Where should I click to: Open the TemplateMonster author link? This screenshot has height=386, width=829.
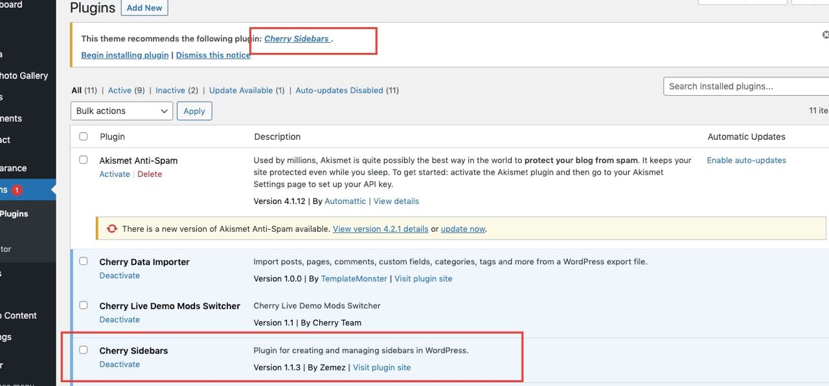point(354,279)
